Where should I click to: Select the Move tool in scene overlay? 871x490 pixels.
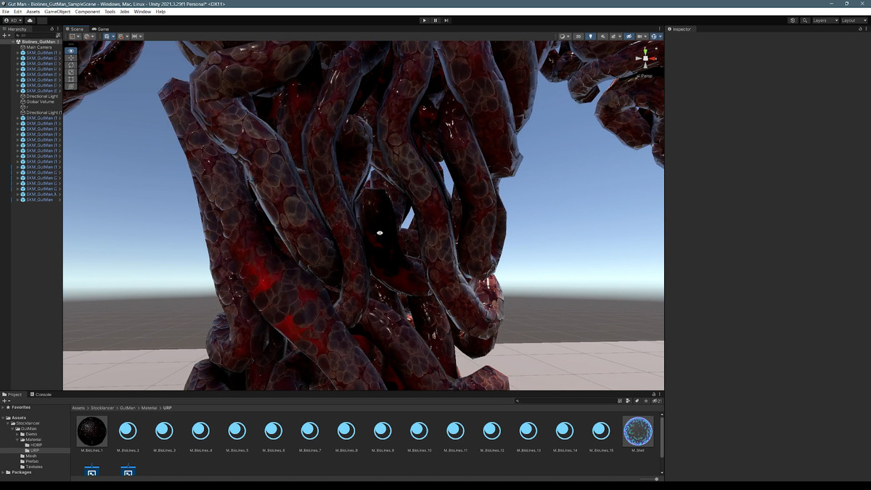(x=70, y=57)
